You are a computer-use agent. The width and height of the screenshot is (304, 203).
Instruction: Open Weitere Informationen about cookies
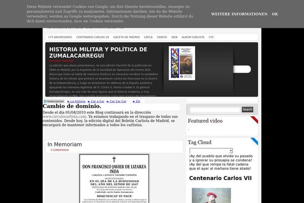(x=239, y=14)
